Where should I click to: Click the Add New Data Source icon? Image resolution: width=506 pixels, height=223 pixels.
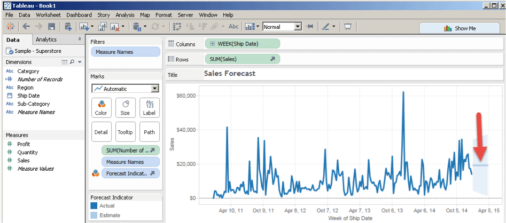pyautogui.click(x=68, y=27)
